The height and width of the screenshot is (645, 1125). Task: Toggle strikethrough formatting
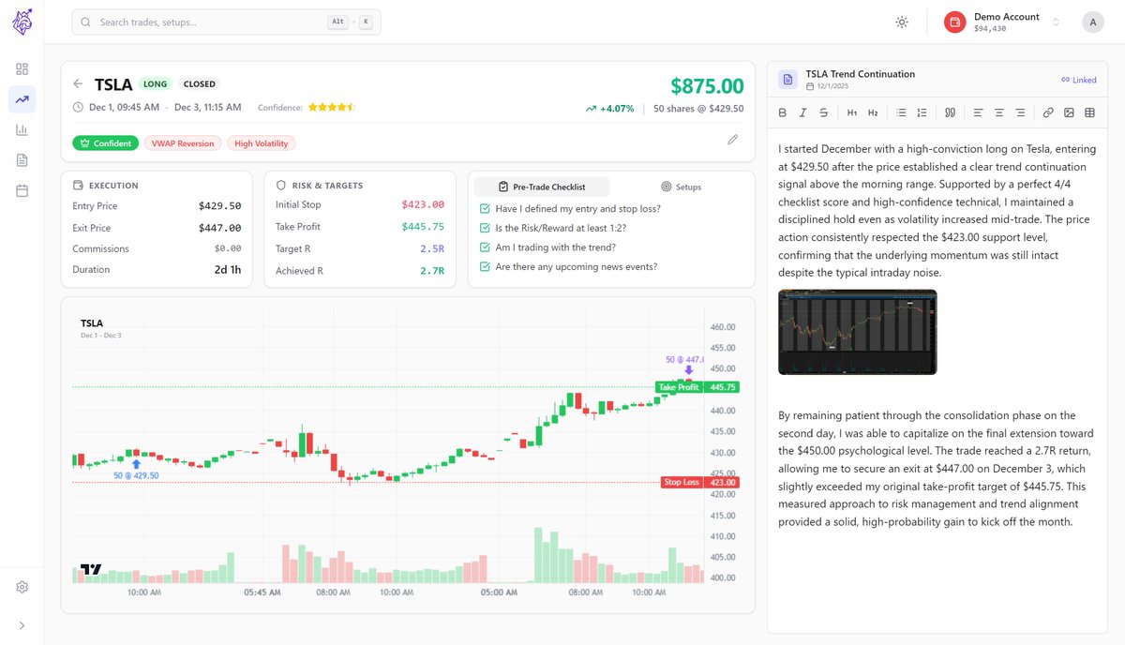point(823,112)
